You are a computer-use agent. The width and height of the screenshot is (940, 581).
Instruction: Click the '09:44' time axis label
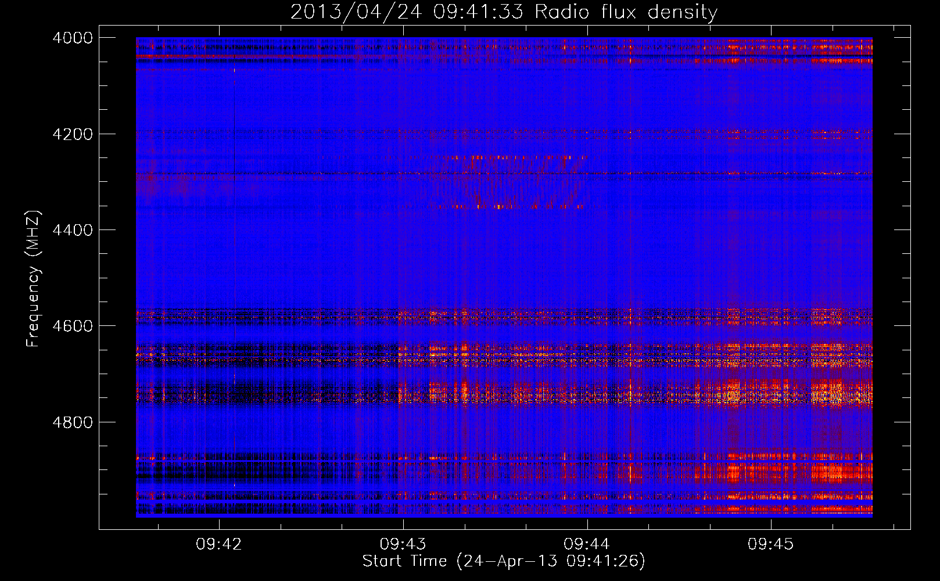pyautogui.click(x=587, y=544)
